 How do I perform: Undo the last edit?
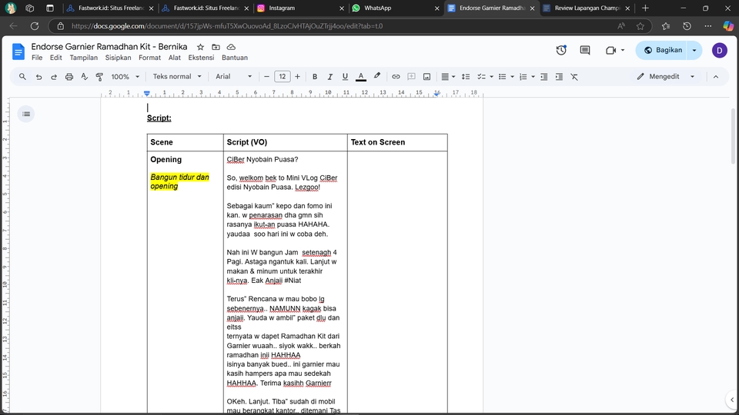(38, 77)
